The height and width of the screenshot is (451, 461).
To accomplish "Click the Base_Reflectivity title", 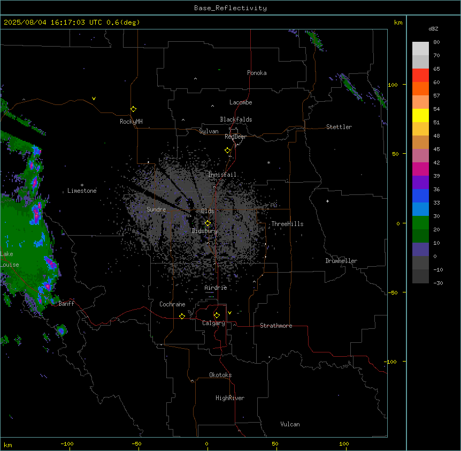I will tap(231, 8).
